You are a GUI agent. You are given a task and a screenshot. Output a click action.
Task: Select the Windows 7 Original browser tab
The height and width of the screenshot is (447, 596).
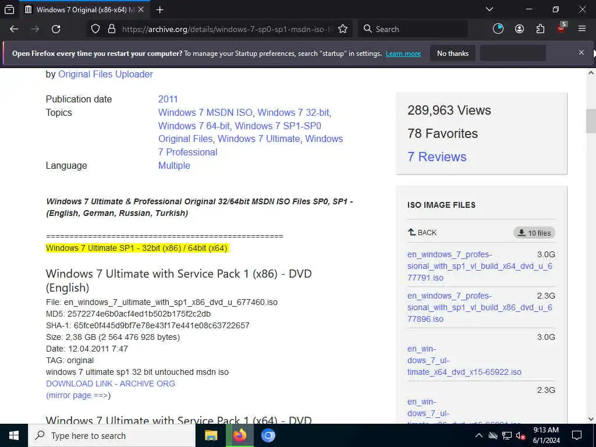point(84,9)
